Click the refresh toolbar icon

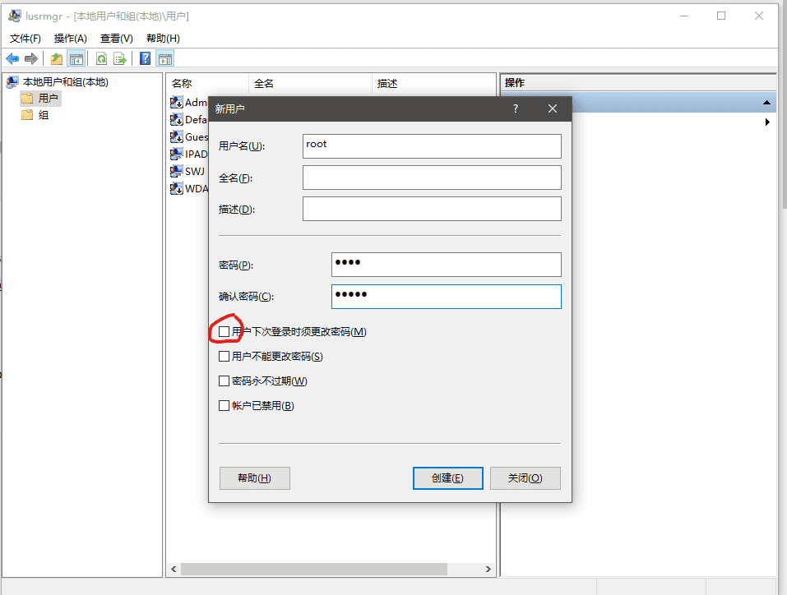click(101, 58)
